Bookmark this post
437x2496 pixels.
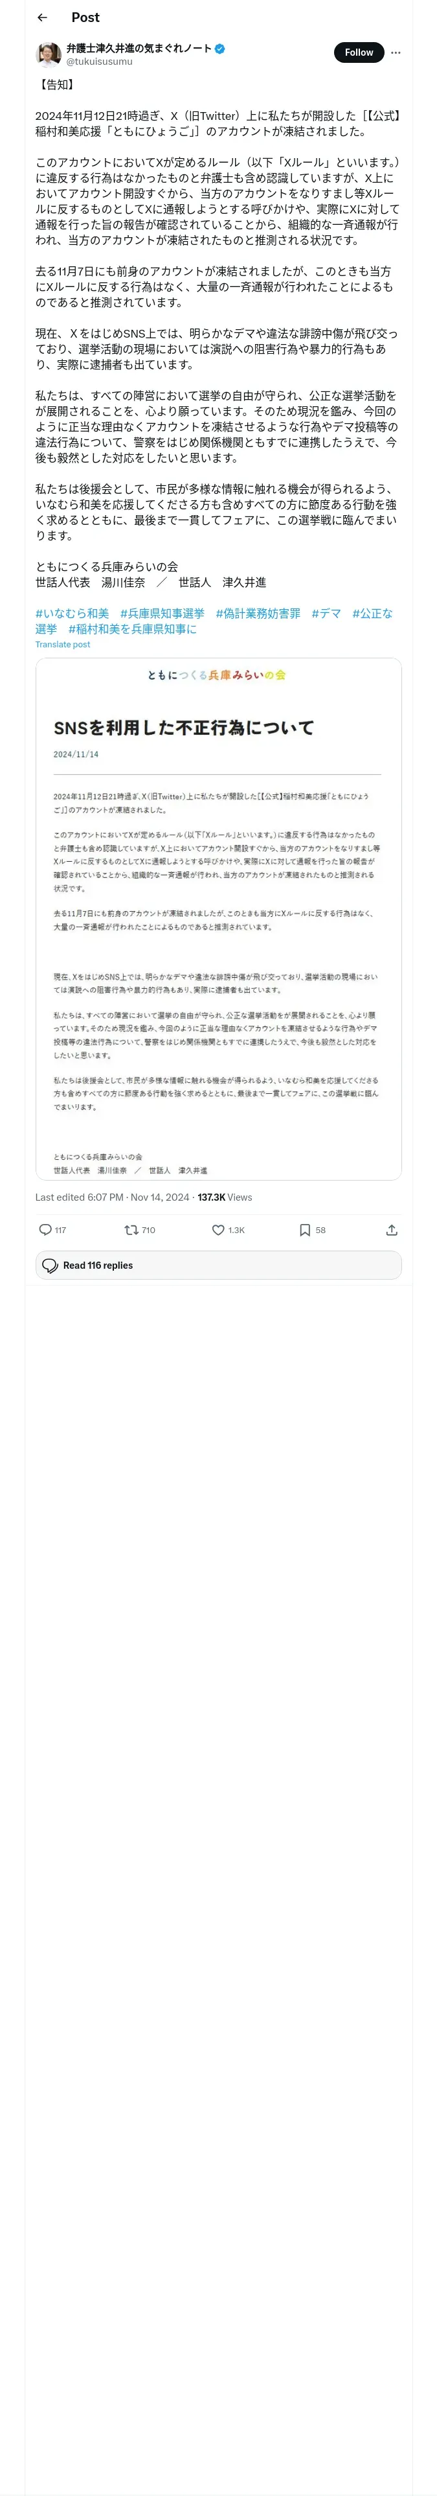coord(304,1230)
